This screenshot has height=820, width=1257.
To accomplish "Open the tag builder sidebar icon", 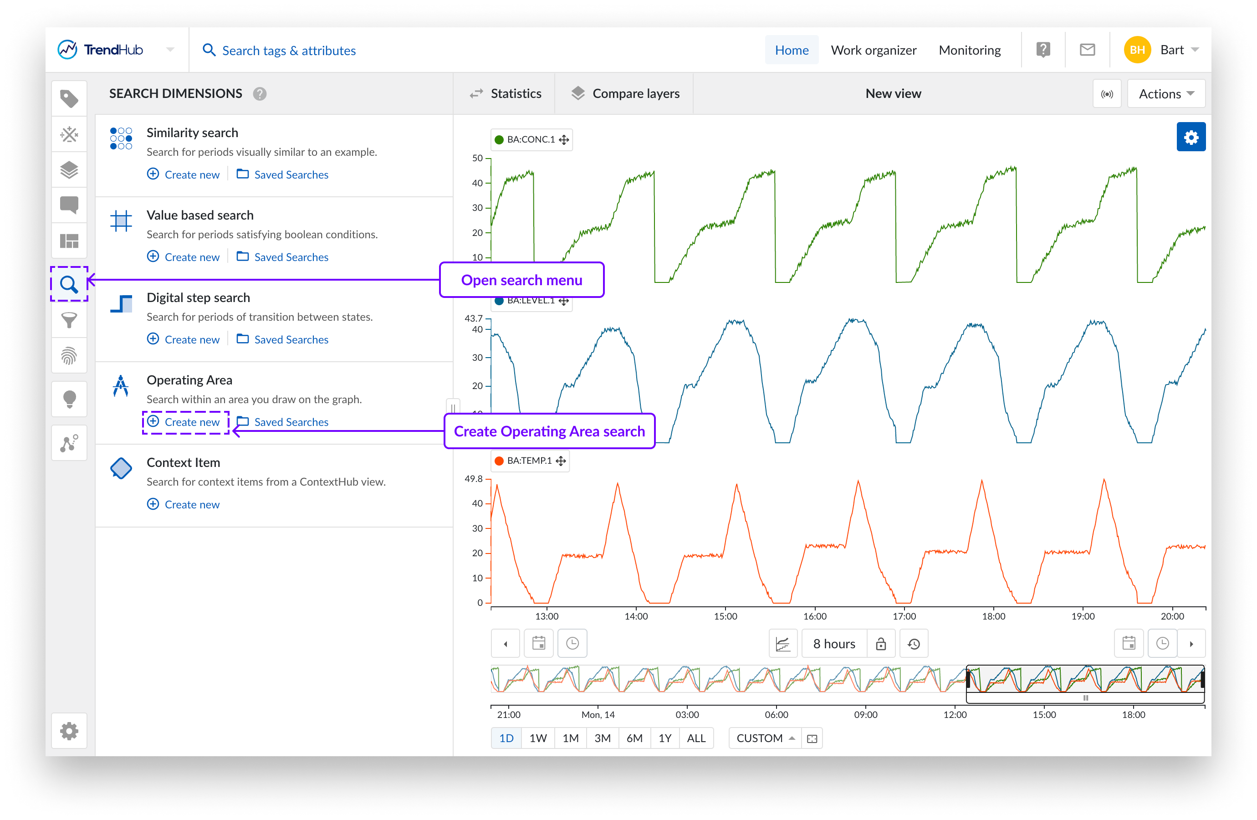I will click(x=69, y=135).
